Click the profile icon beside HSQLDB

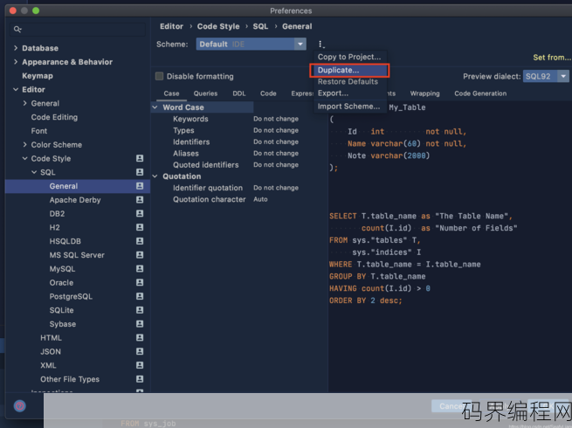pyautogui.click(x=140, y=241)
